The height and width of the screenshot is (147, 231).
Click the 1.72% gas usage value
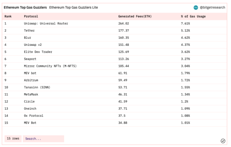pyautogui.click(x=186, y=80)
